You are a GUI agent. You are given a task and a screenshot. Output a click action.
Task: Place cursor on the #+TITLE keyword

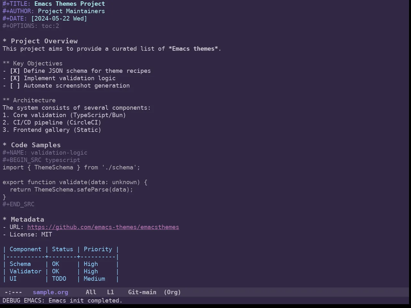click(x=17, y=4)
